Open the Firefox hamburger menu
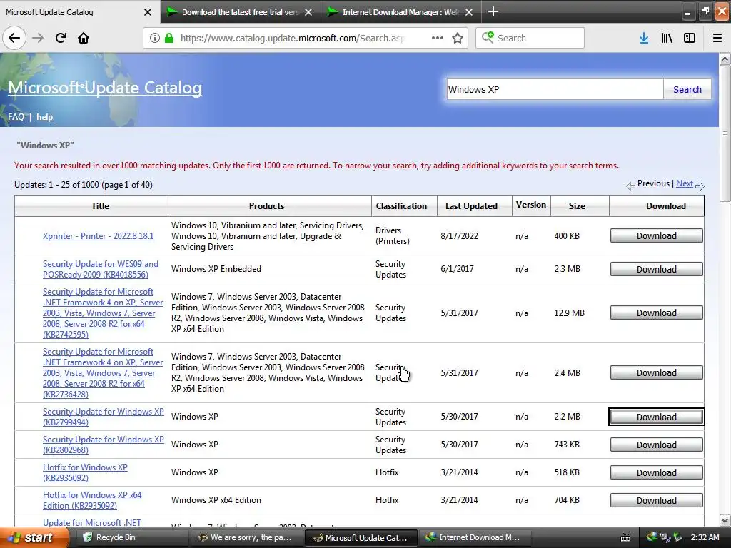The image size is (731, 548). [717, 39]
